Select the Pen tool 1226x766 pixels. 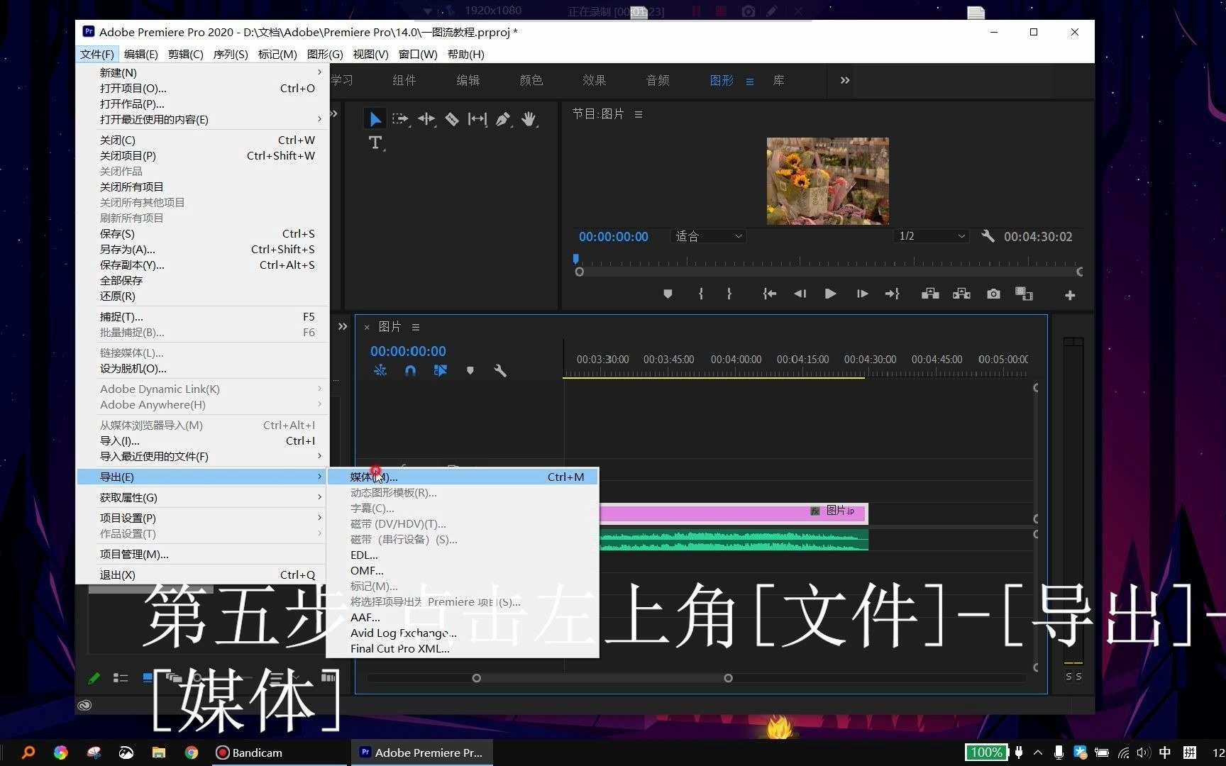503,119
